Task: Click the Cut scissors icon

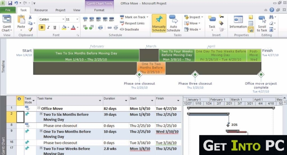Action: [30, 17]
